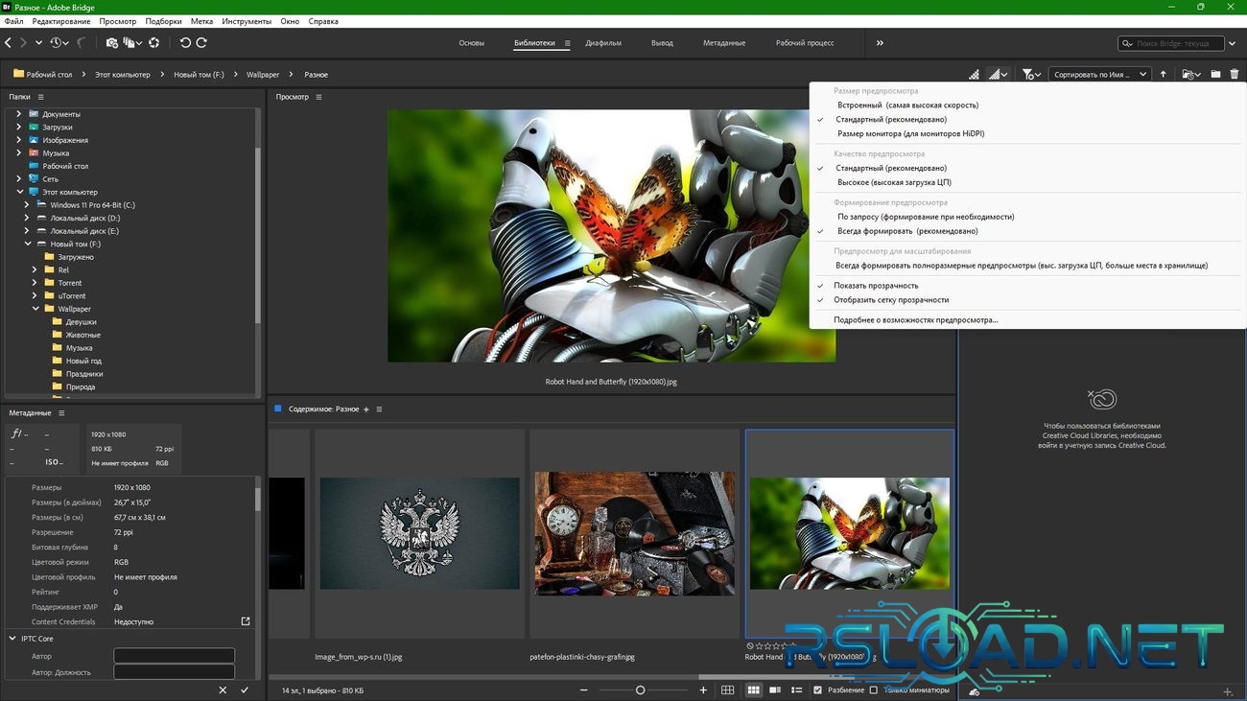Uncheck 'Разбиение' in the status bar
The width and height of the screenshot is (1247, 701).
pos(817,689)
